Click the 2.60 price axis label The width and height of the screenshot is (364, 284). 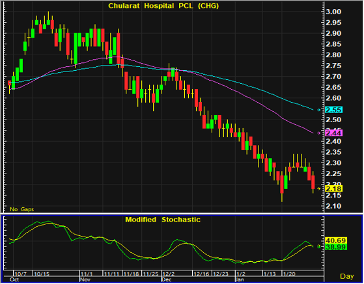pyautogui.click(x=333, y=98)
